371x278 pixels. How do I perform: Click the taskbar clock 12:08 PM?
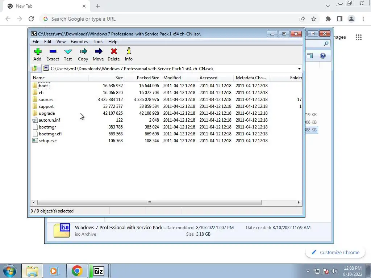tap(353, 268)
